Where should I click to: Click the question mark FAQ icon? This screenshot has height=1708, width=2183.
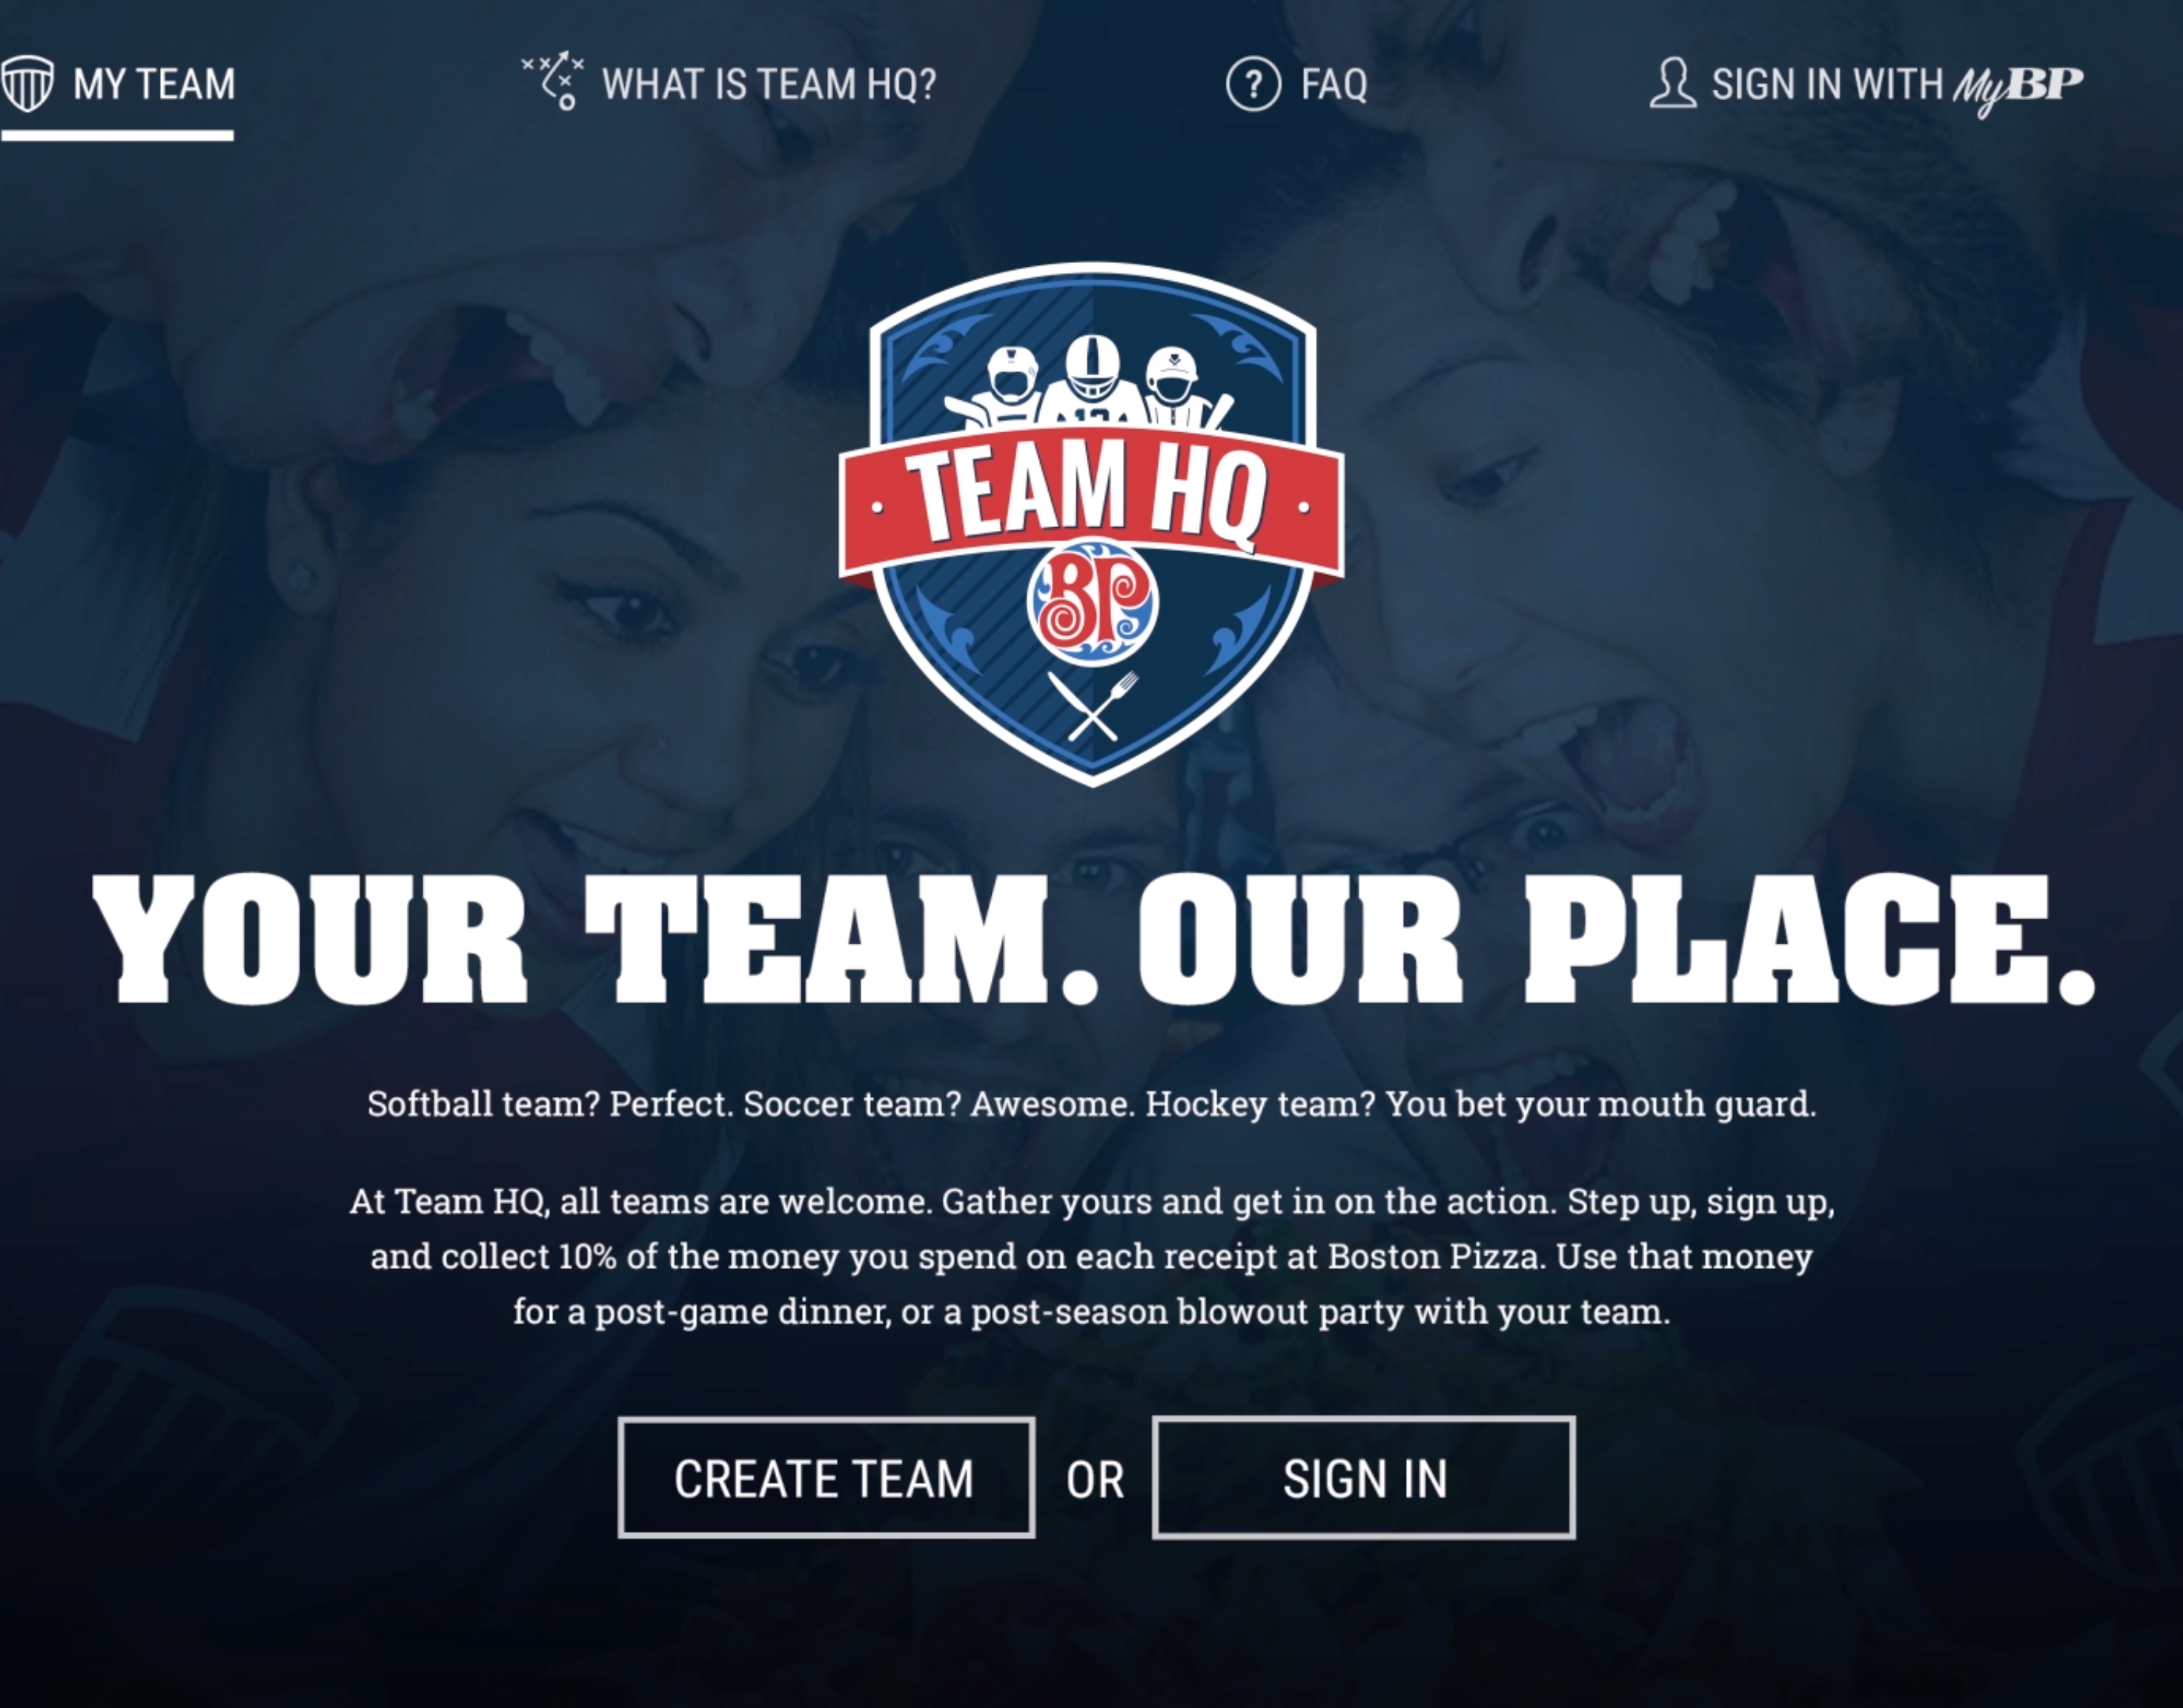[1253, 84]
